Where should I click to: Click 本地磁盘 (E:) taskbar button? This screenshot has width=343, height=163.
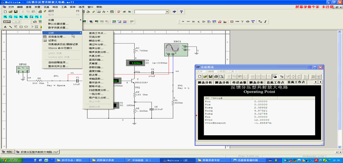(x=143, y=160)
